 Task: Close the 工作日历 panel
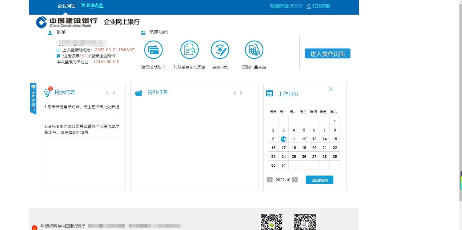pyautogui.click(x=331, y=89)
